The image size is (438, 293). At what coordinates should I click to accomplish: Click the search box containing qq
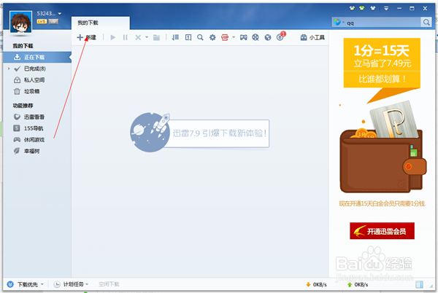(x=383, y=23)
